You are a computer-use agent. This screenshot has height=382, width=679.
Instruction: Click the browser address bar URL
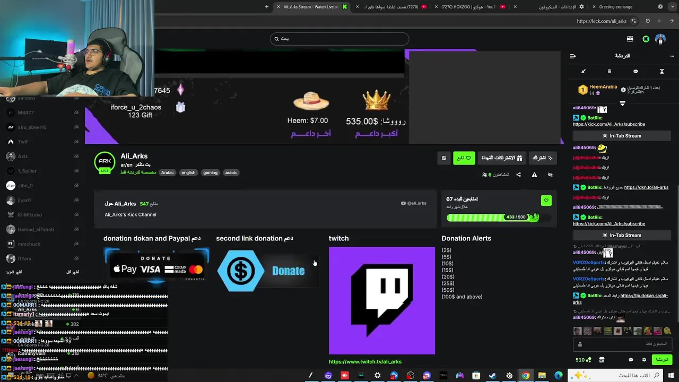click(x=602, y=21)
